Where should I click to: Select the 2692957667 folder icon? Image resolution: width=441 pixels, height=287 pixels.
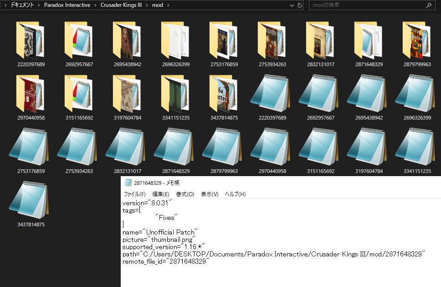point(79,40)
